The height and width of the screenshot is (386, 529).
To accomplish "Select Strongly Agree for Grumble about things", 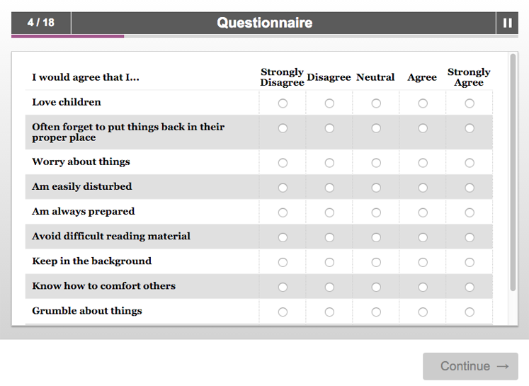I will click(470, 312).
